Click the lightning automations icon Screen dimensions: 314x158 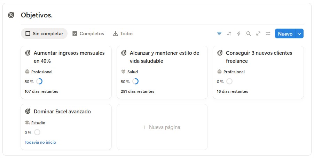239,33
